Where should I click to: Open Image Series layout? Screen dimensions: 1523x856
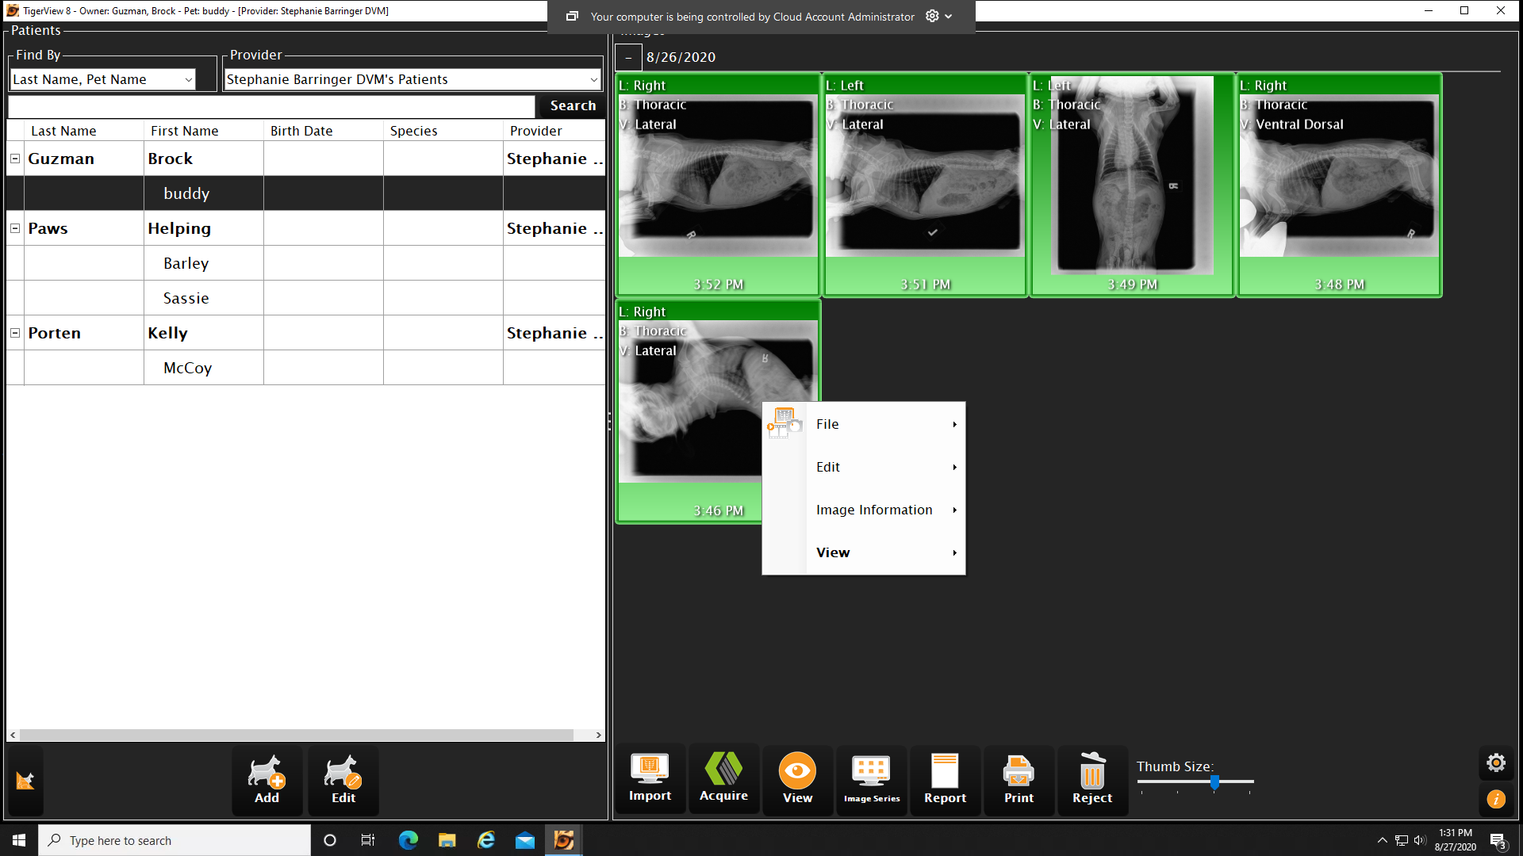(871, 778)
